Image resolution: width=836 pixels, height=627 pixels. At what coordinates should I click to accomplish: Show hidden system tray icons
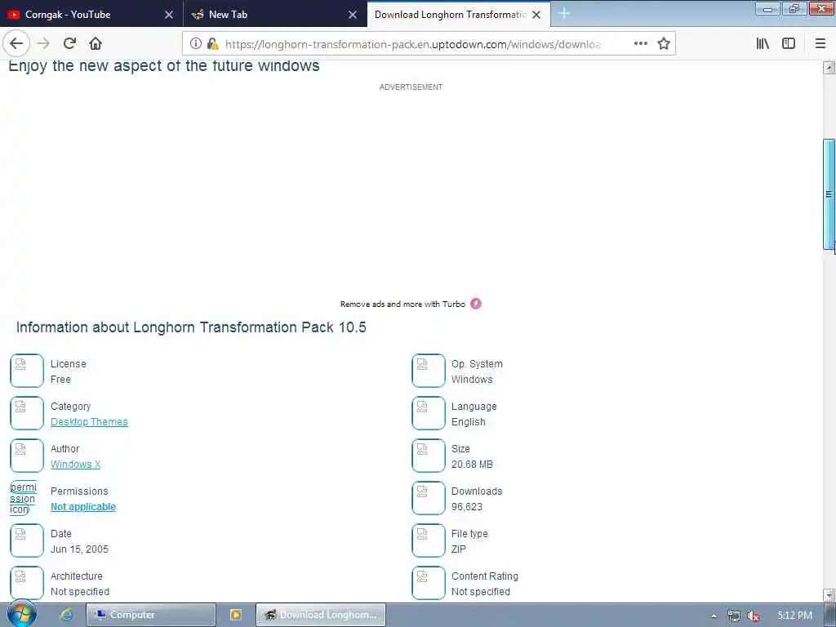click(x=714, y=616)
